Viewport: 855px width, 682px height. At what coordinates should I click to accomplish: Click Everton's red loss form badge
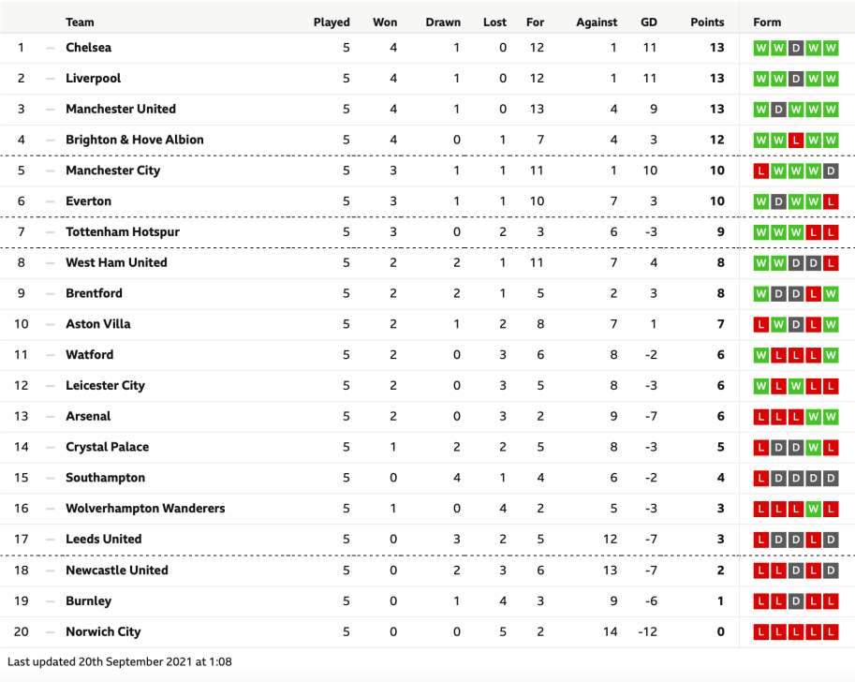click(x=831, y=201)
